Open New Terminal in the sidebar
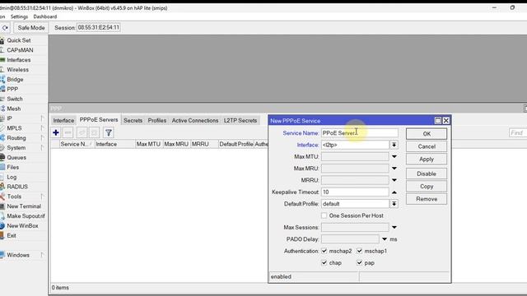The width and height of the screenshot is (527, 296). tap(24, 206)
